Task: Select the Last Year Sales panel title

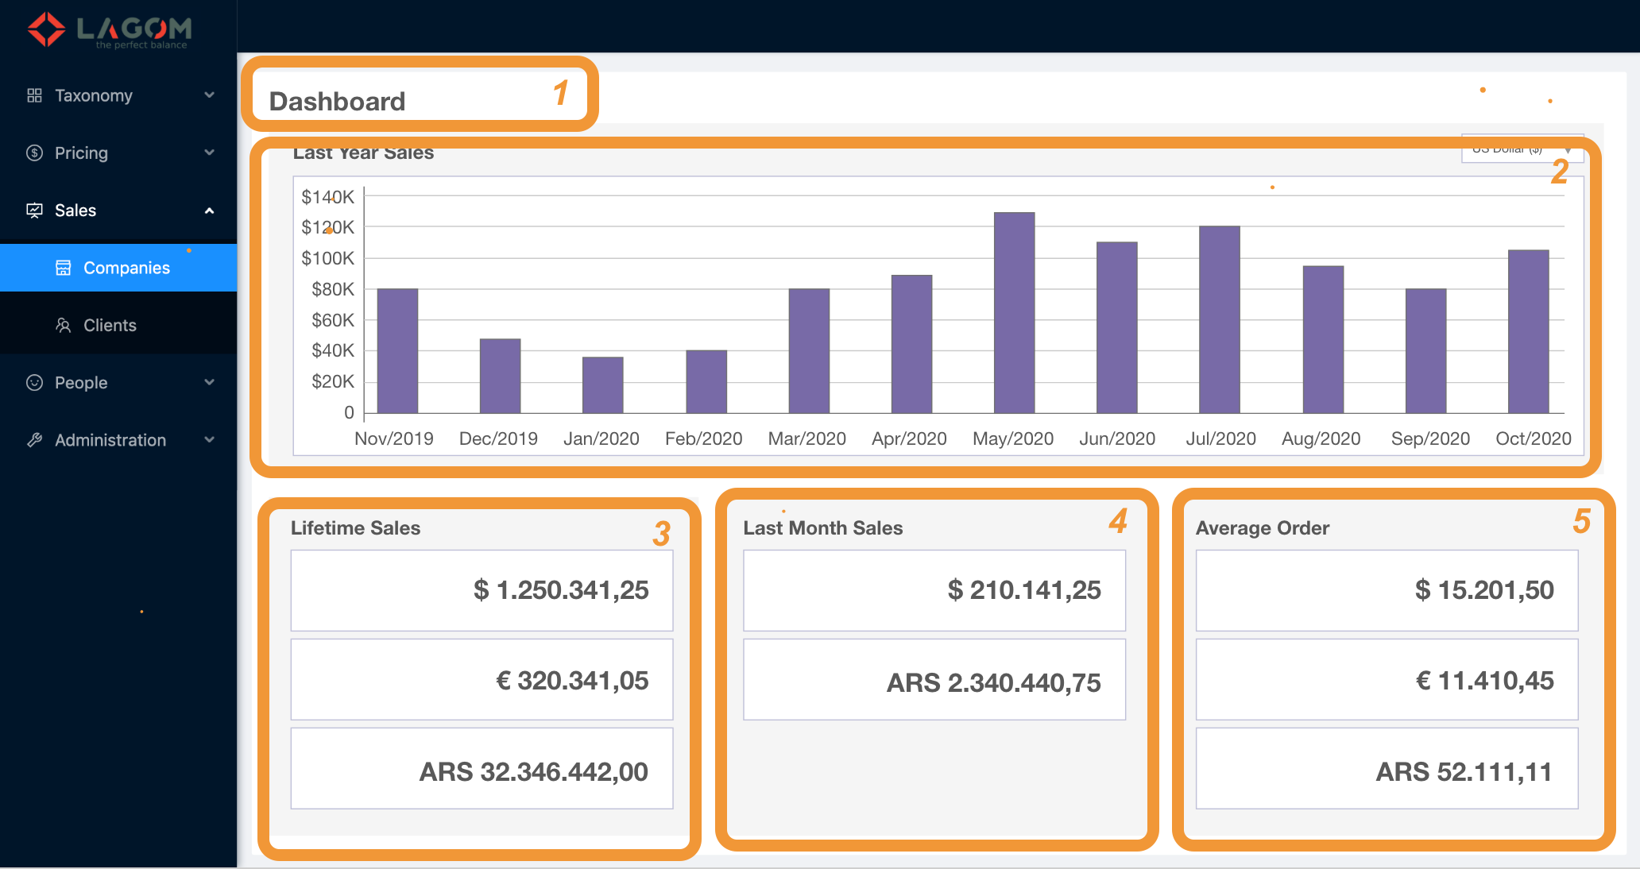Action: tap(363, 153)
